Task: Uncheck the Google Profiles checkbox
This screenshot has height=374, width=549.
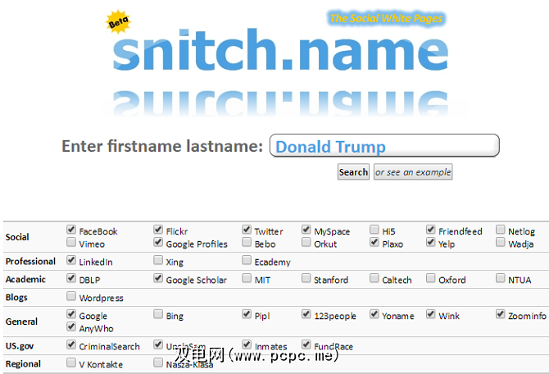Action: [158, 242]
